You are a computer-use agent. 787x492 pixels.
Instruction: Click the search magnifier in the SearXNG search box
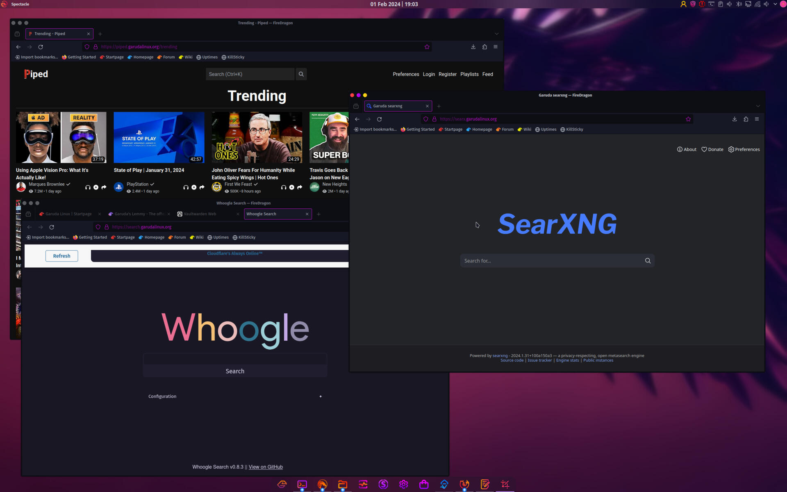pyautogui.click(x=648, y=261)
